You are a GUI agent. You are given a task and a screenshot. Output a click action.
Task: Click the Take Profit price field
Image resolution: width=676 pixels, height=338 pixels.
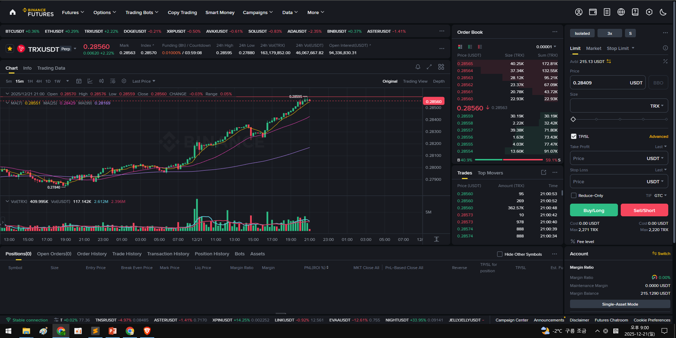tap(619, 158)
